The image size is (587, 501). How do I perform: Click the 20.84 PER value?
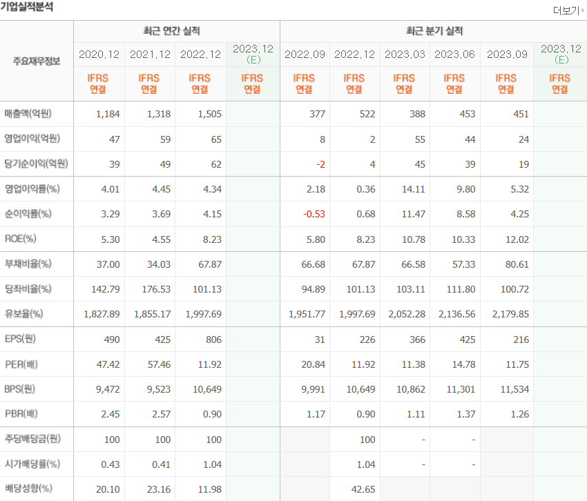point(314,364)
